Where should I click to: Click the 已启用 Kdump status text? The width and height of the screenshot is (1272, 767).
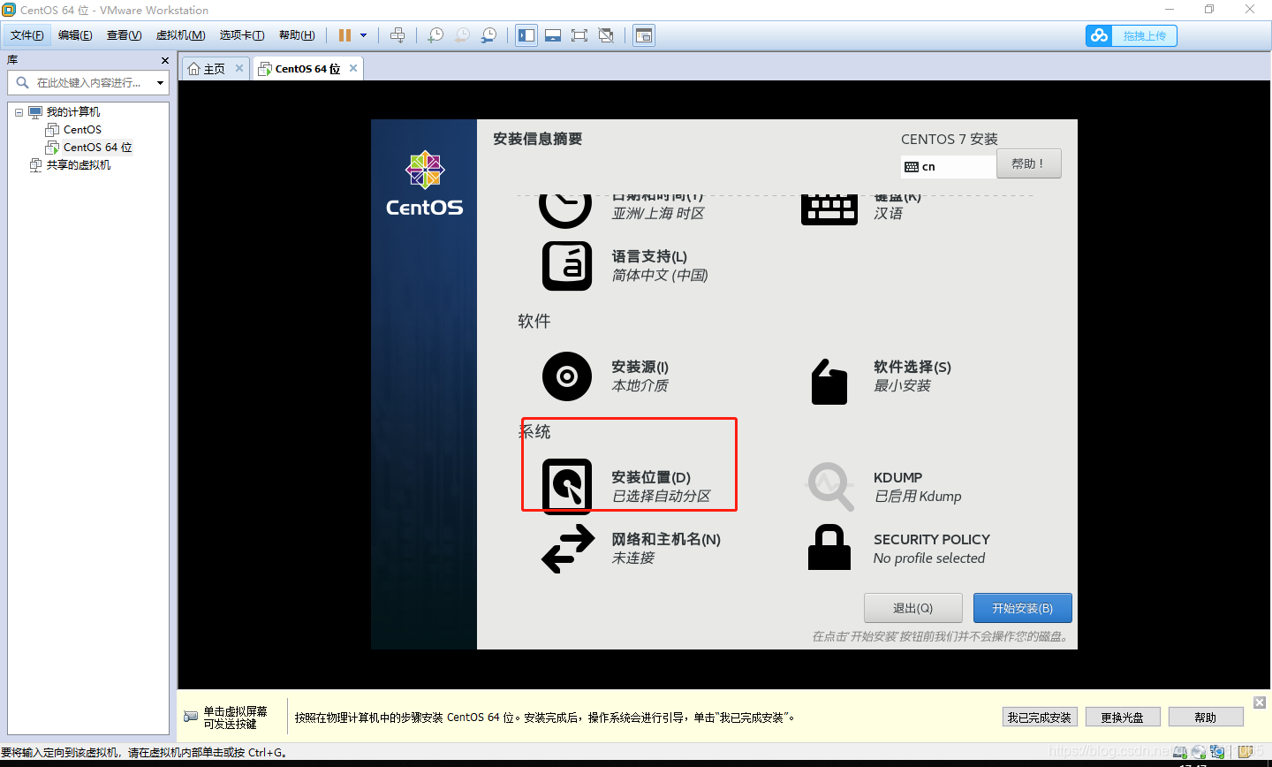(918, 497)
